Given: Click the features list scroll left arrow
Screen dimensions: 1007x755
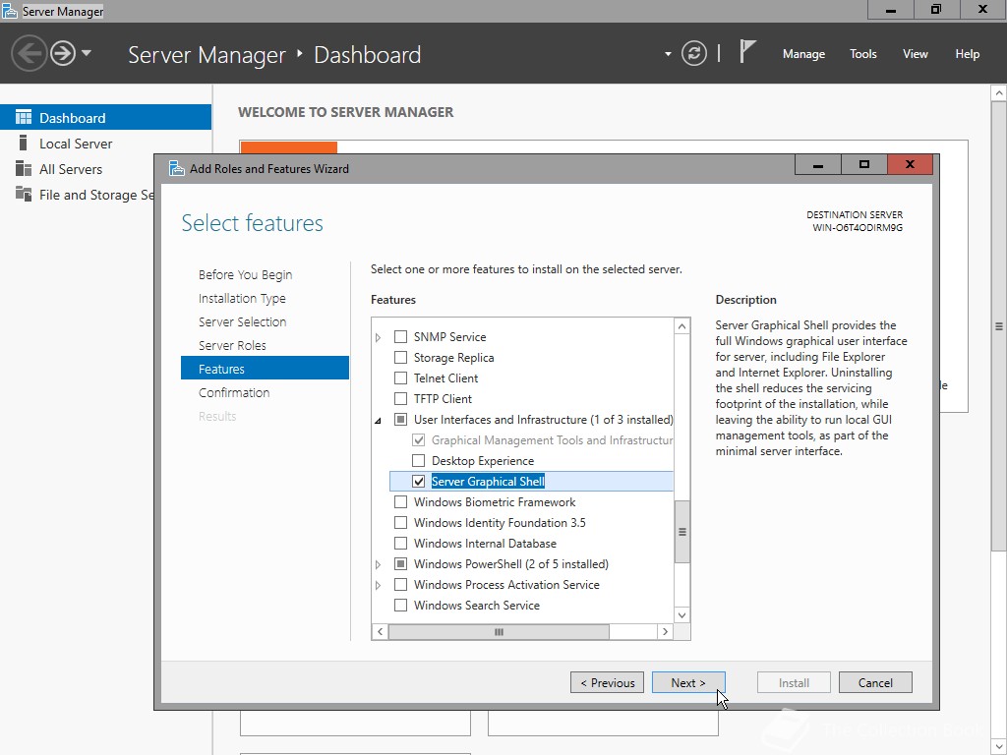Looking at the screenshot, I should 381,632.
